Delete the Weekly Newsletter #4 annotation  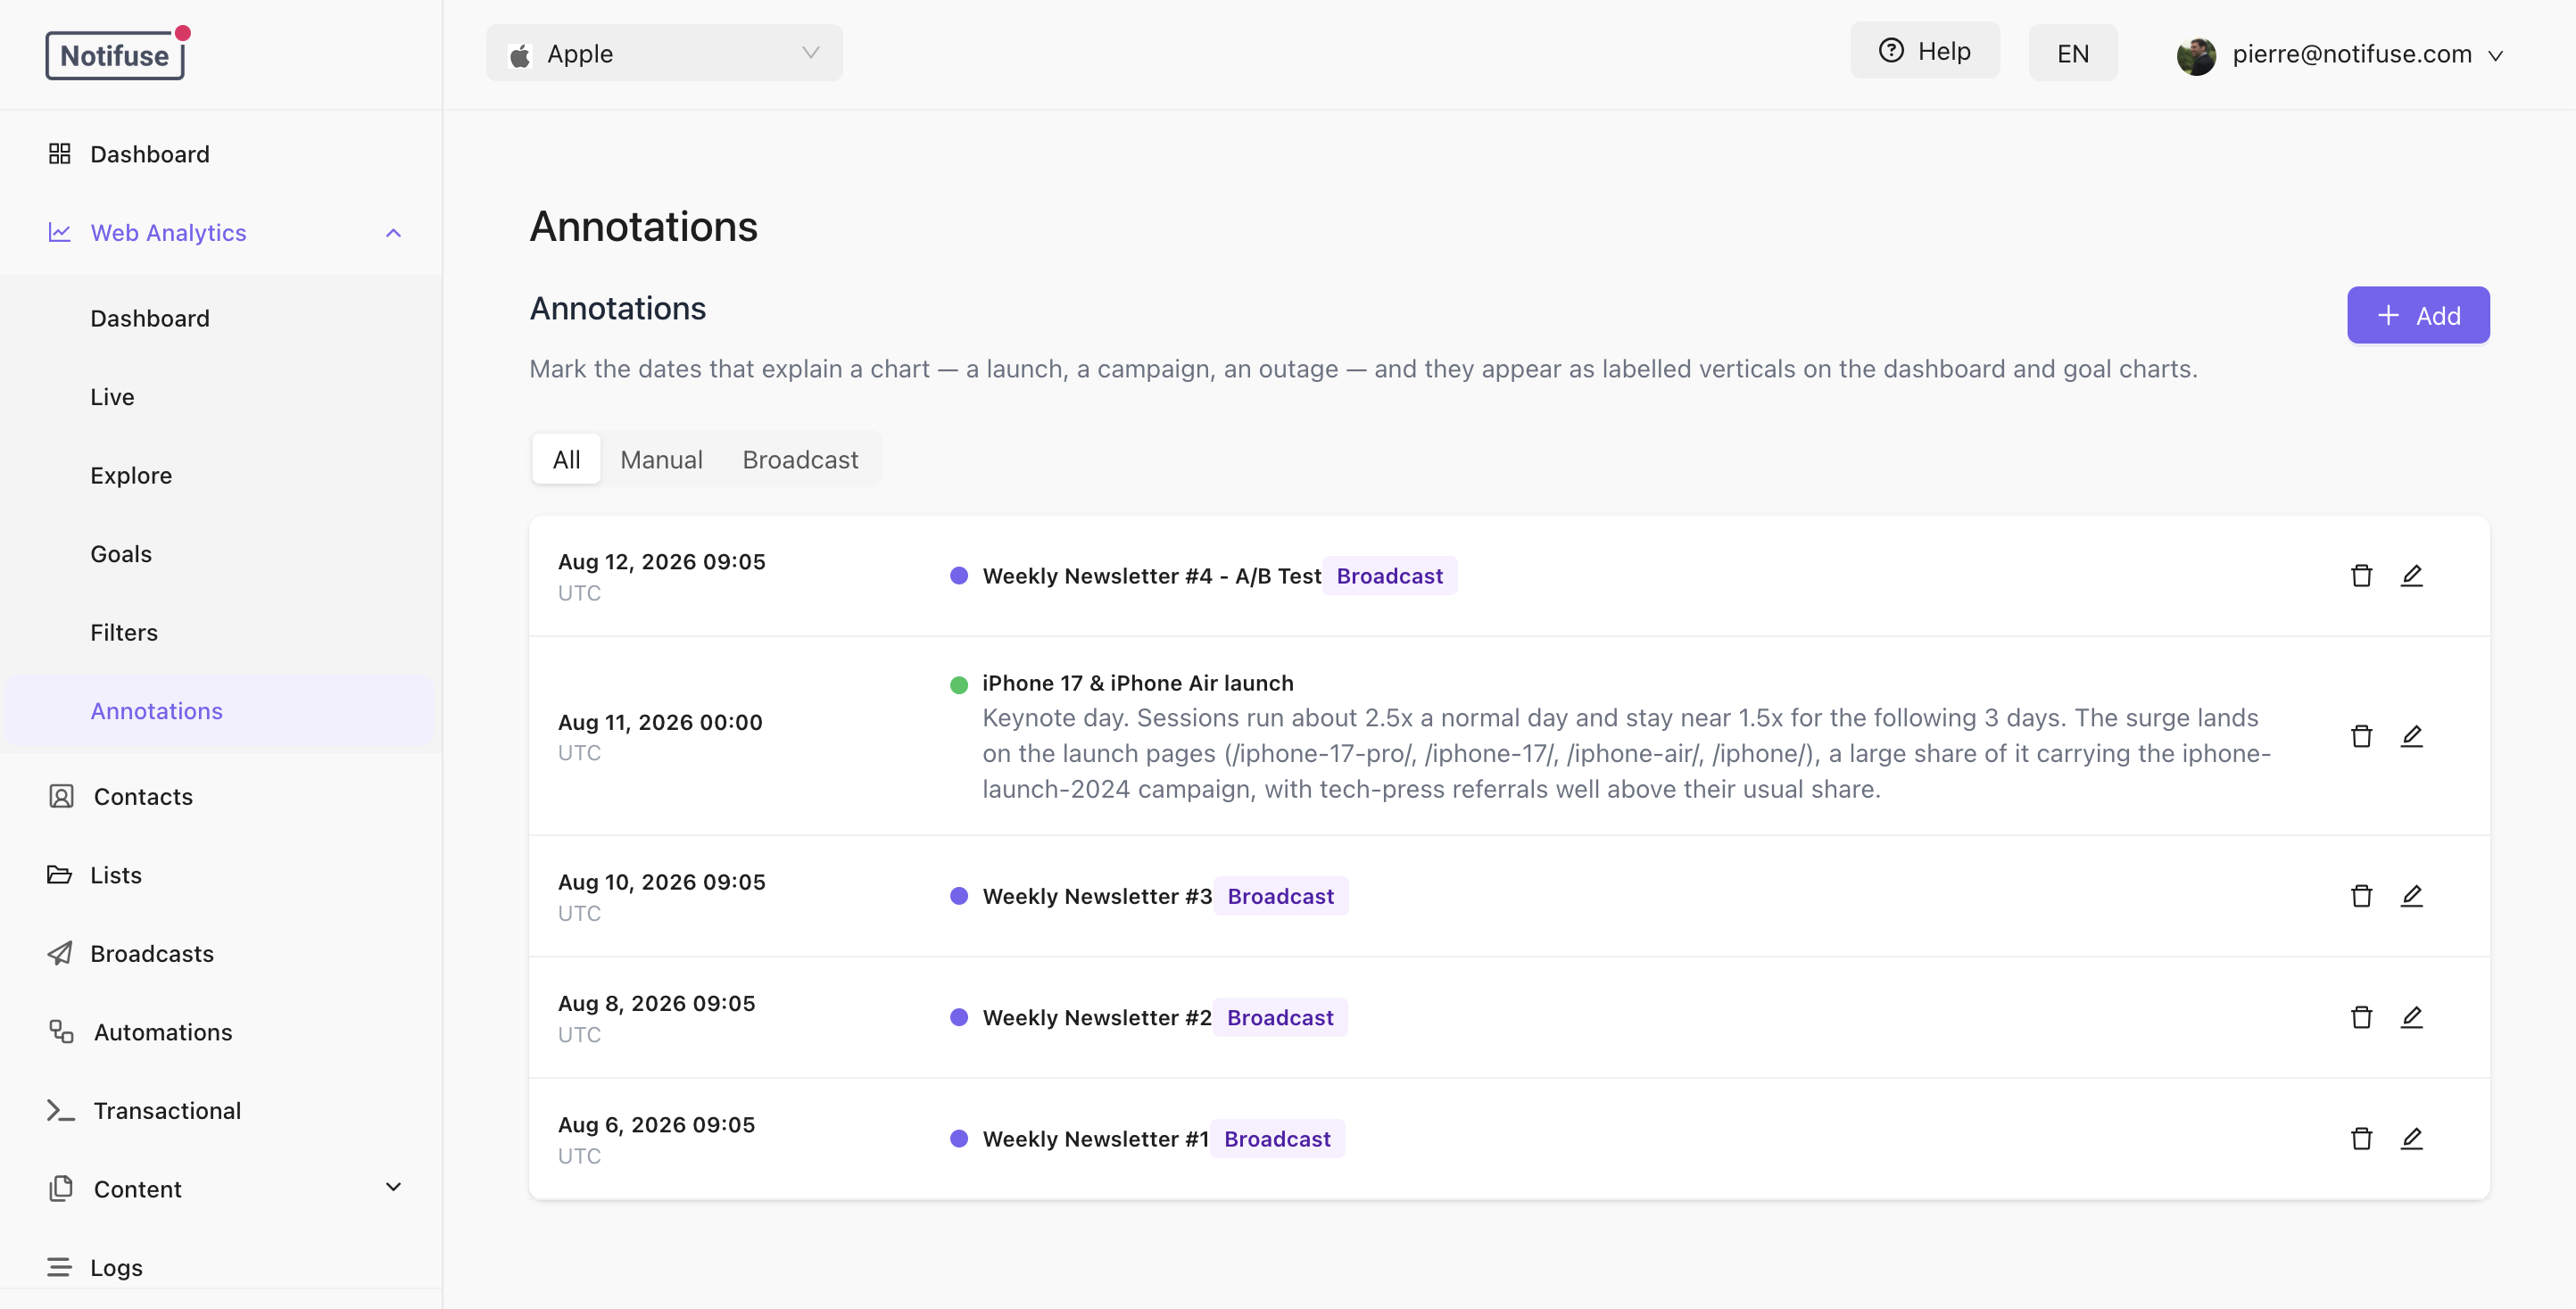(x=2361, y=575)
